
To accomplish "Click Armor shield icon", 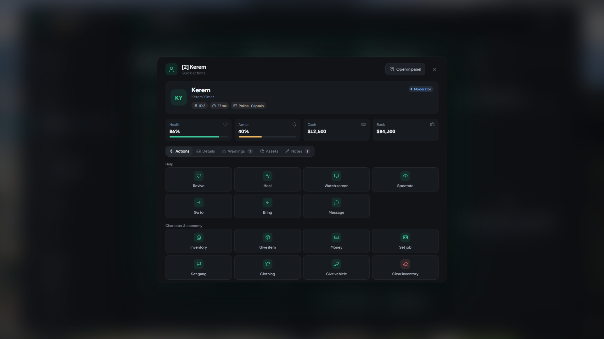I will pos(294,125).
